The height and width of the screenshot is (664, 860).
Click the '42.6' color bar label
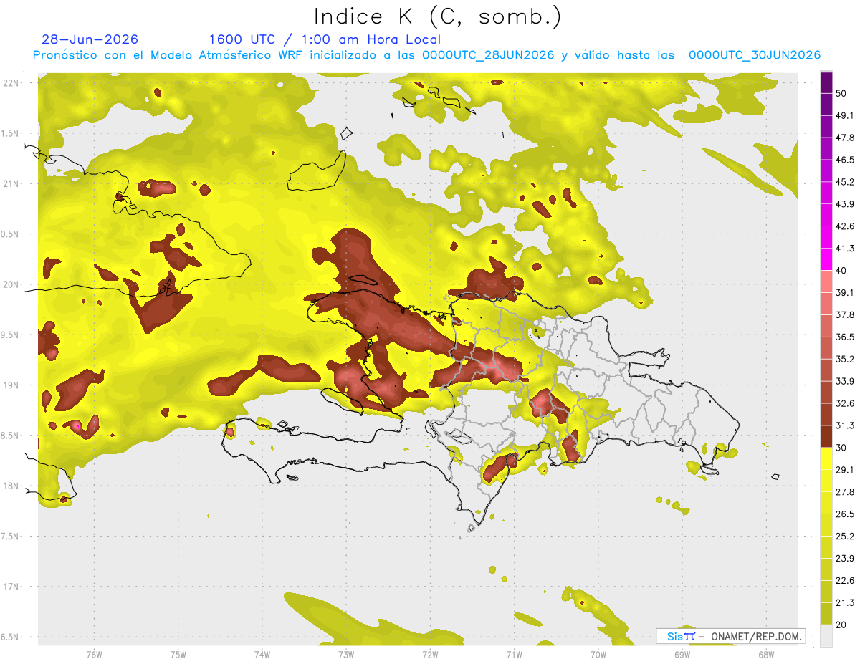pos(845,226)
